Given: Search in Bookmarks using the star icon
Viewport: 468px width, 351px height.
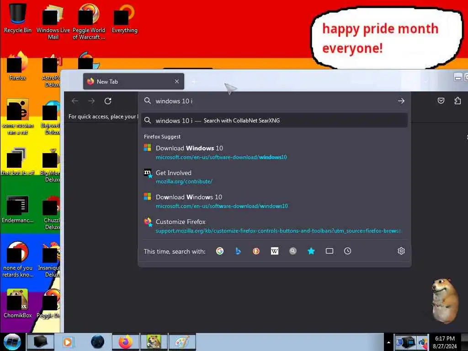Looking at the screenshot, I should [x=311, y=251].
